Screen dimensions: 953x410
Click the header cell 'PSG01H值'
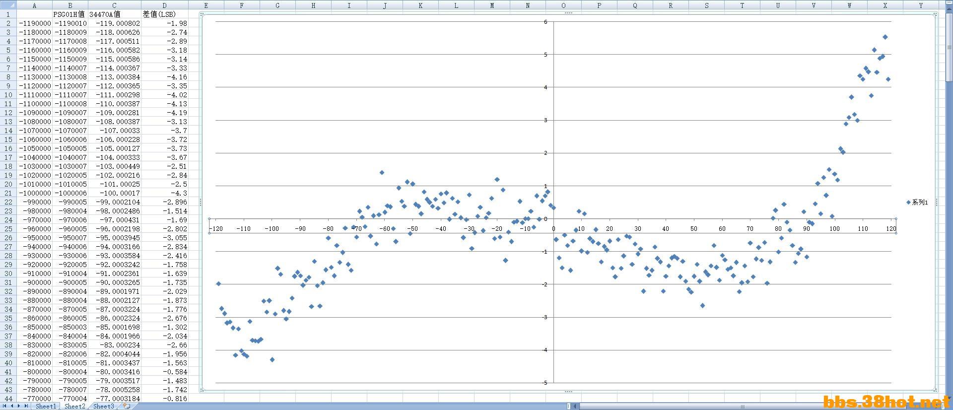(x=70, y=14)
